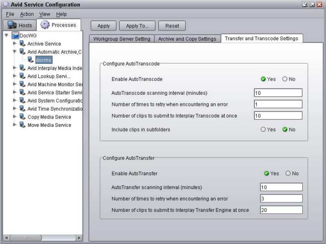Viewport: 326px width, 244px height.
Task: Open the View menu
Action: (45, 14)
